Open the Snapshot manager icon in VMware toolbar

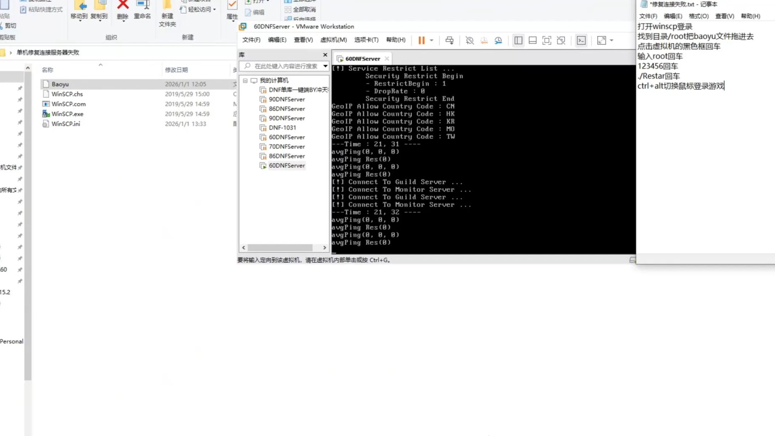point(498,40)
